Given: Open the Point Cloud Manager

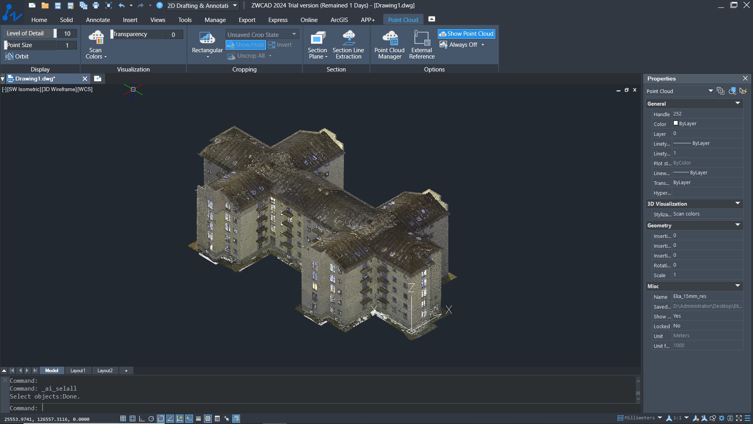Looking at the screenshot, I should [x=389, y=44].
